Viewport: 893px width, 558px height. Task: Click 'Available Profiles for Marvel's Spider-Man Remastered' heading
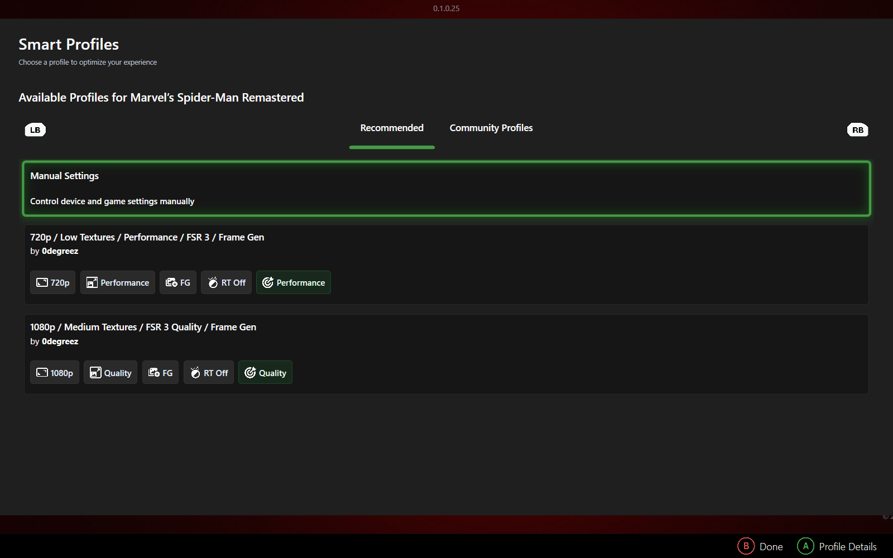tap(161, 98)
